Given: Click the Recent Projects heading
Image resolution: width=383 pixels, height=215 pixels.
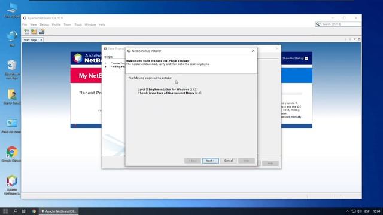Looking at the screenshot, I should pos(90,93).
